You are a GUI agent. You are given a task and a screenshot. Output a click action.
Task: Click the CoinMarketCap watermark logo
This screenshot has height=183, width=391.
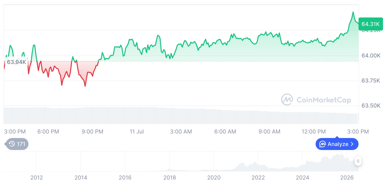pos(287,100)
